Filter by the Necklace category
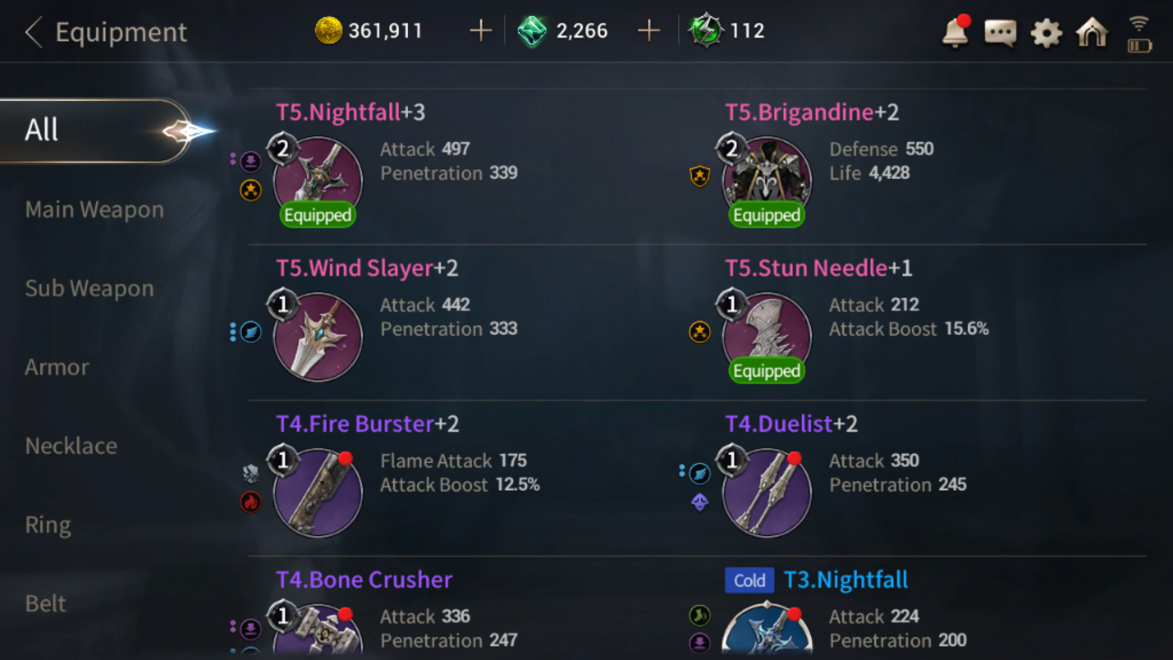The image size is (1173, 660). point(71,446)
